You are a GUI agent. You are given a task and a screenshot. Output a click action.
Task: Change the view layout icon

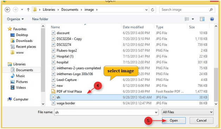187,19
